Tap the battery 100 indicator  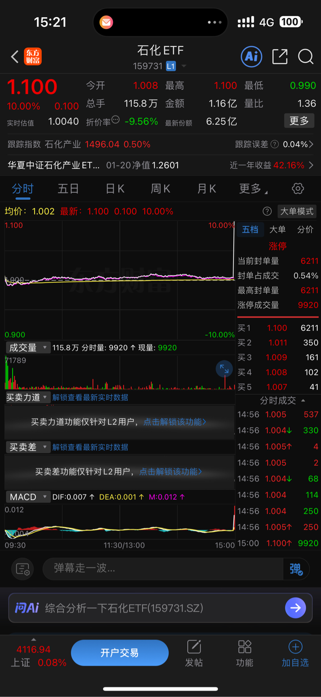[291, 22]
